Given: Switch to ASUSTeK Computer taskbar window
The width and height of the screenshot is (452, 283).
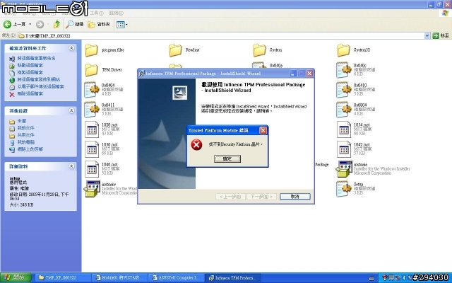Looking at the screenshot, I should [176, 278].
